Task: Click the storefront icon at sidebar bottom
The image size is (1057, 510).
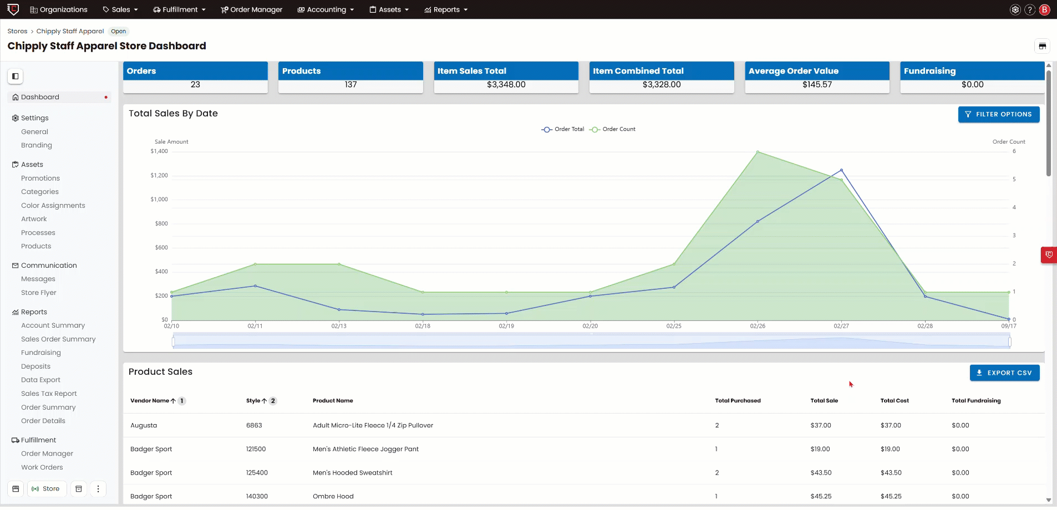Action: pyautogui.click(x=16, y=489)
